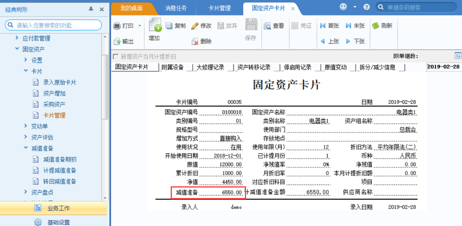This screenshot has height=226, width=462.
Task: Click the 业务工作 button
Action: click(x=58, y=208)
